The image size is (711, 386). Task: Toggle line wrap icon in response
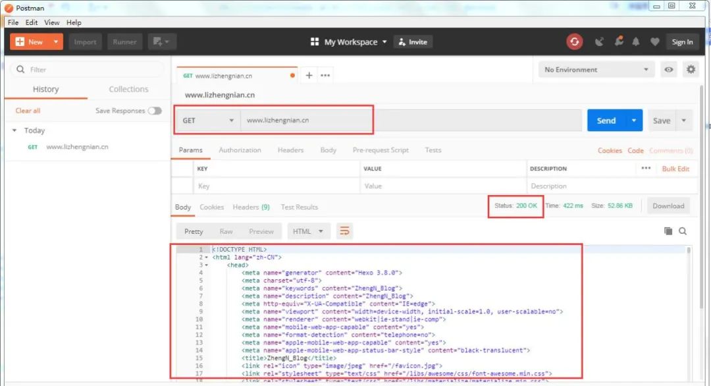[x=344, y=231]
